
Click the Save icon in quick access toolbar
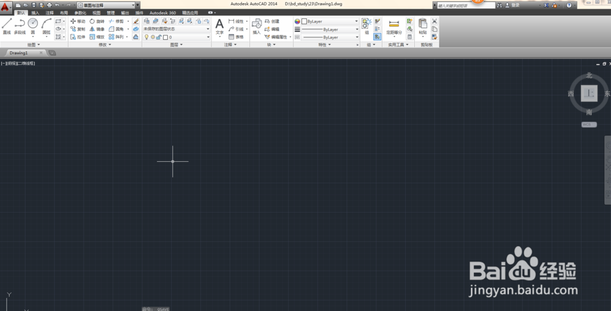click(x=34, y=5)
